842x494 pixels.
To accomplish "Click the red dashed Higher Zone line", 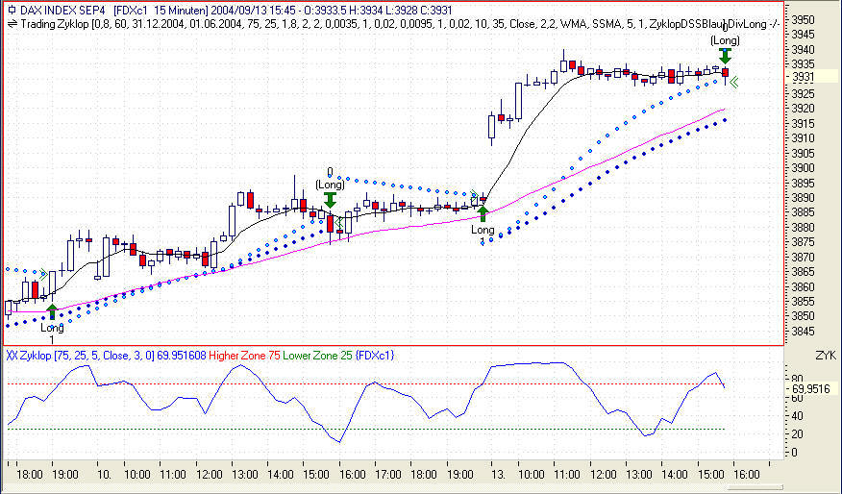I will (365, 383).
